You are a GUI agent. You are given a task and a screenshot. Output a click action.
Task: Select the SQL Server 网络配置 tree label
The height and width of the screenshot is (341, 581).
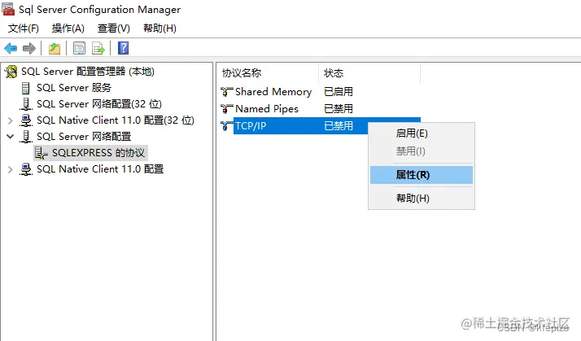click(x=84, y=137)
